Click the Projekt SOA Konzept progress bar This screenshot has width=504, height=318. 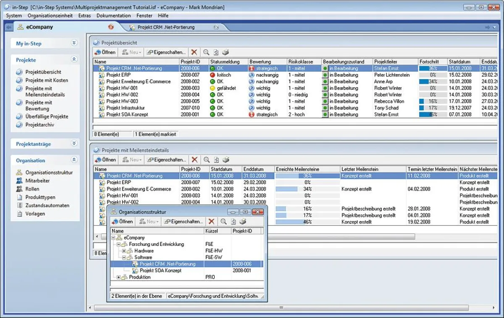(x=433, y=114)
